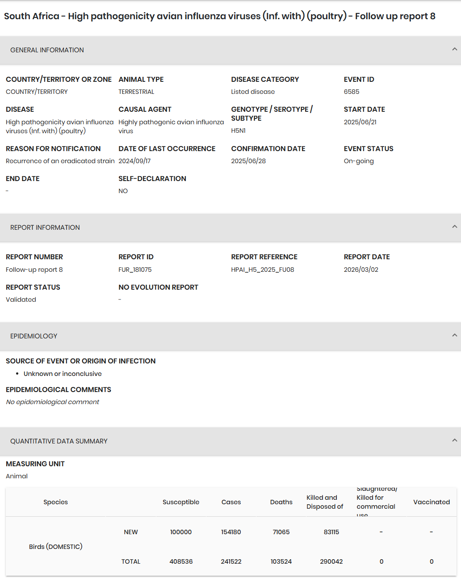461x578 pixels.
Task: Collapse the General Information section chevron
Action: 454,50
